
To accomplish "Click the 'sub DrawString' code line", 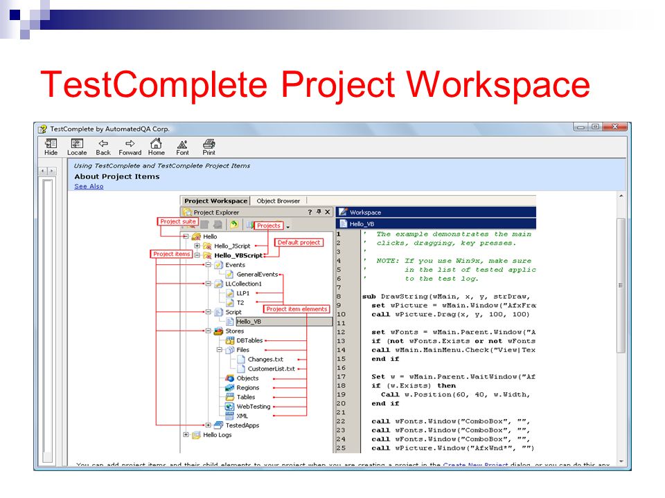I will click(x=446, y=297).
